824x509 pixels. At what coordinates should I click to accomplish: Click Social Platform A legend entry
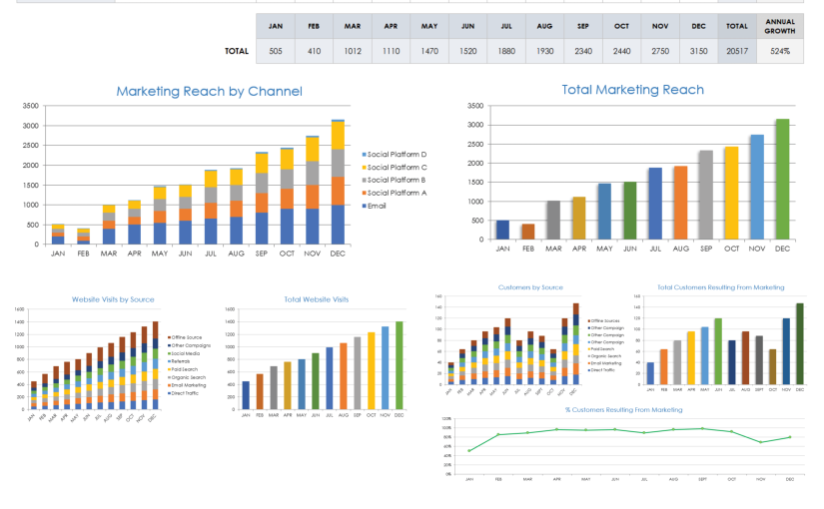(395, 193)
